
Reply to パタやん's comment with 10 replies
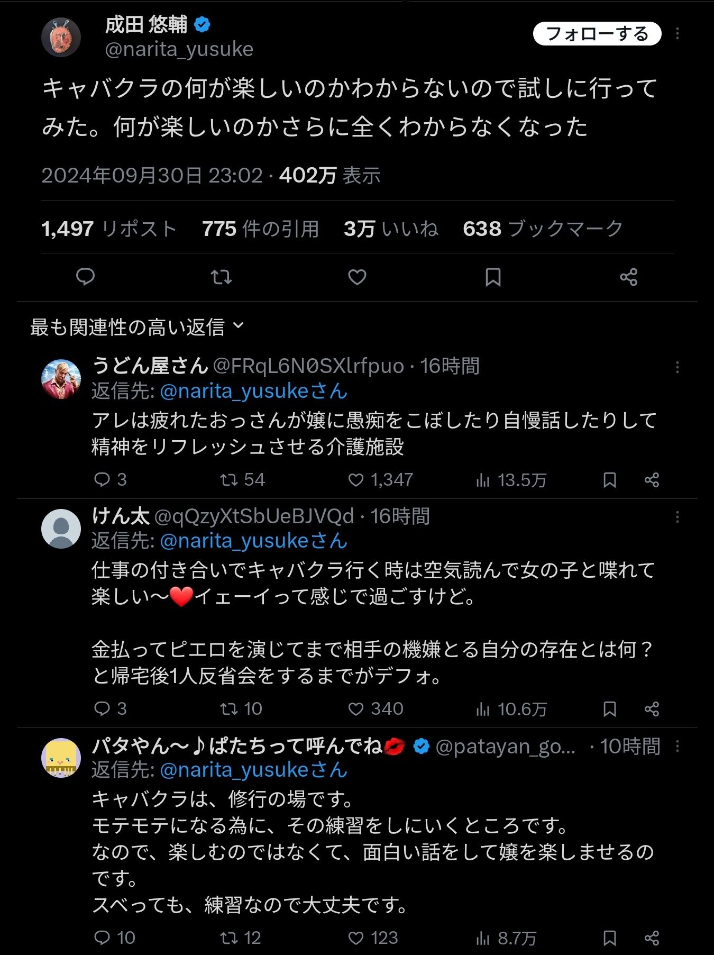click(x=114, y=938)
